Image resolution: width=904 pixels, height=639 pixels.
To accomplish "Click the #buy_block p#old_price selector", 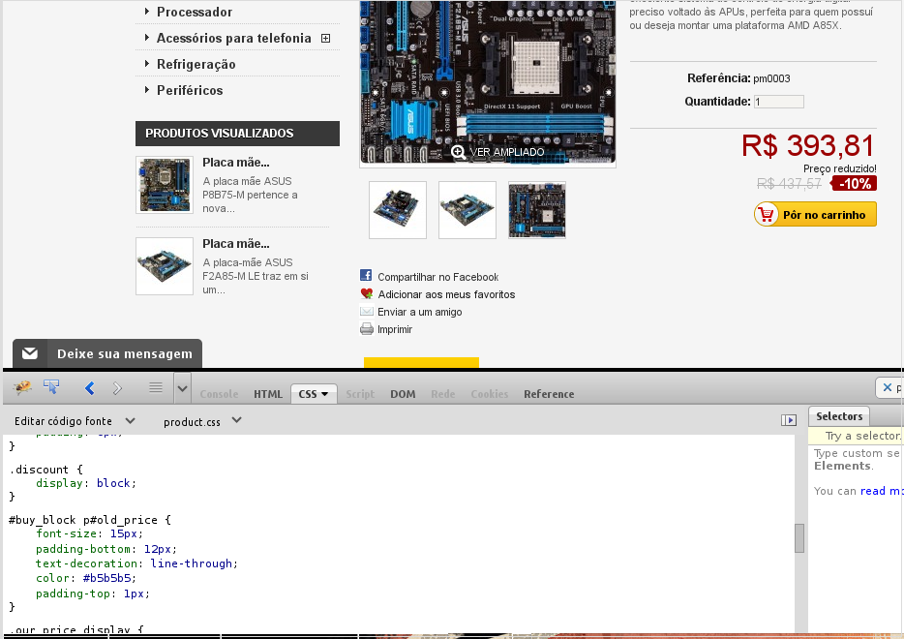I will click(83, 520).
